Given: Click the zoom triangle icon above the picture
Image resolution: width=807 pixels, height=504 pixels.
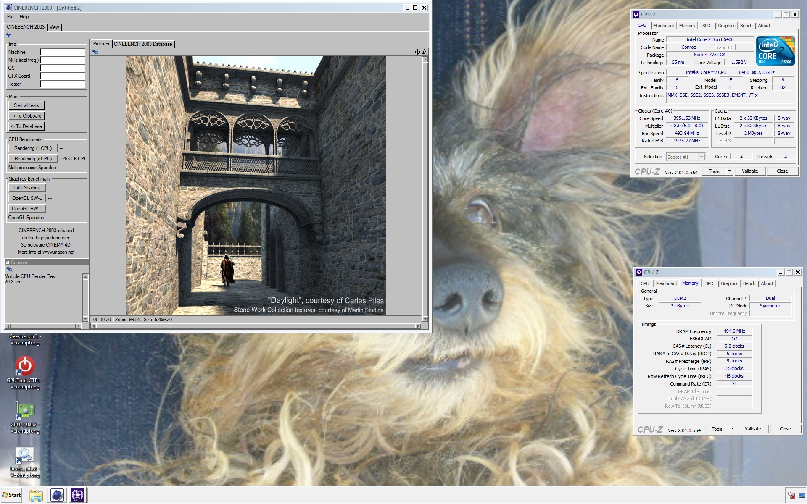Looking at the screenshot, I should click(425, 52).
